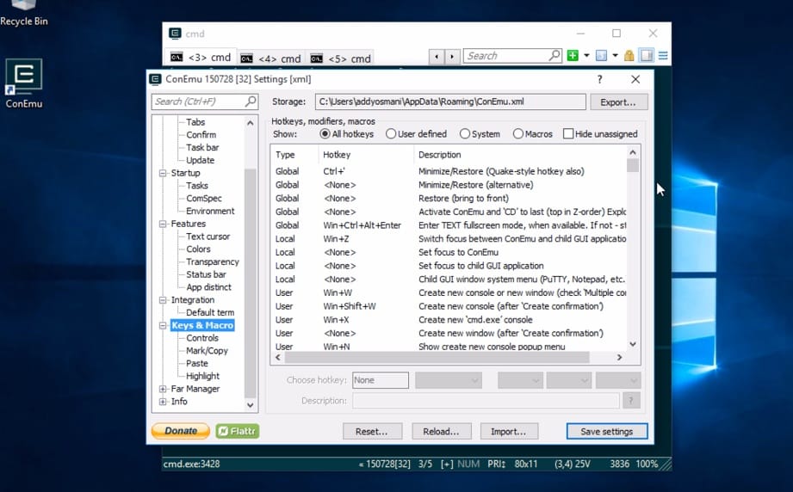Switch to the <5> cmd tab

point(341,58)
